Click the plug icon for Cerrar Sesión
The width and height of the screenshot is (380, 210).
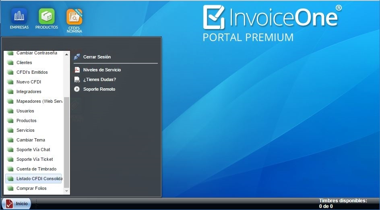77,57
